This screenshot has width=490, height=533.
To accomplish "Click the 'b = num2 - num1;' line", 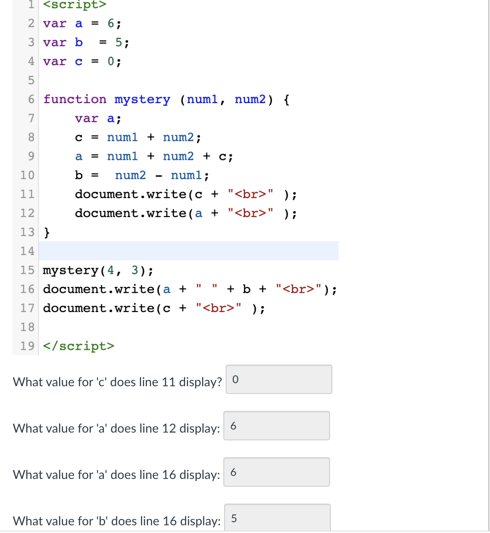I will click(142, 175).
